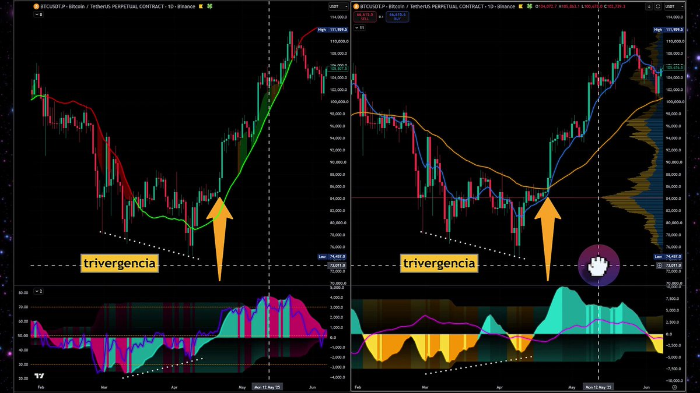Image resolution: width=700 pixels, height=393 pixels.
Task: Open the settings gear at right chart's bottom corner
Action: pos(674,387)
